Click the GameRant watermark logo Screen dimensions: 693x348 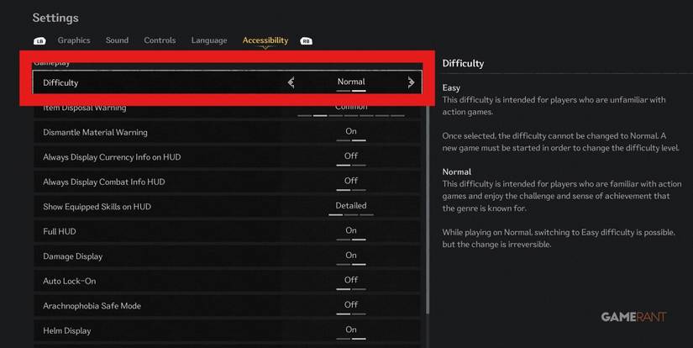pyautogui.click(x=633, y=317)
